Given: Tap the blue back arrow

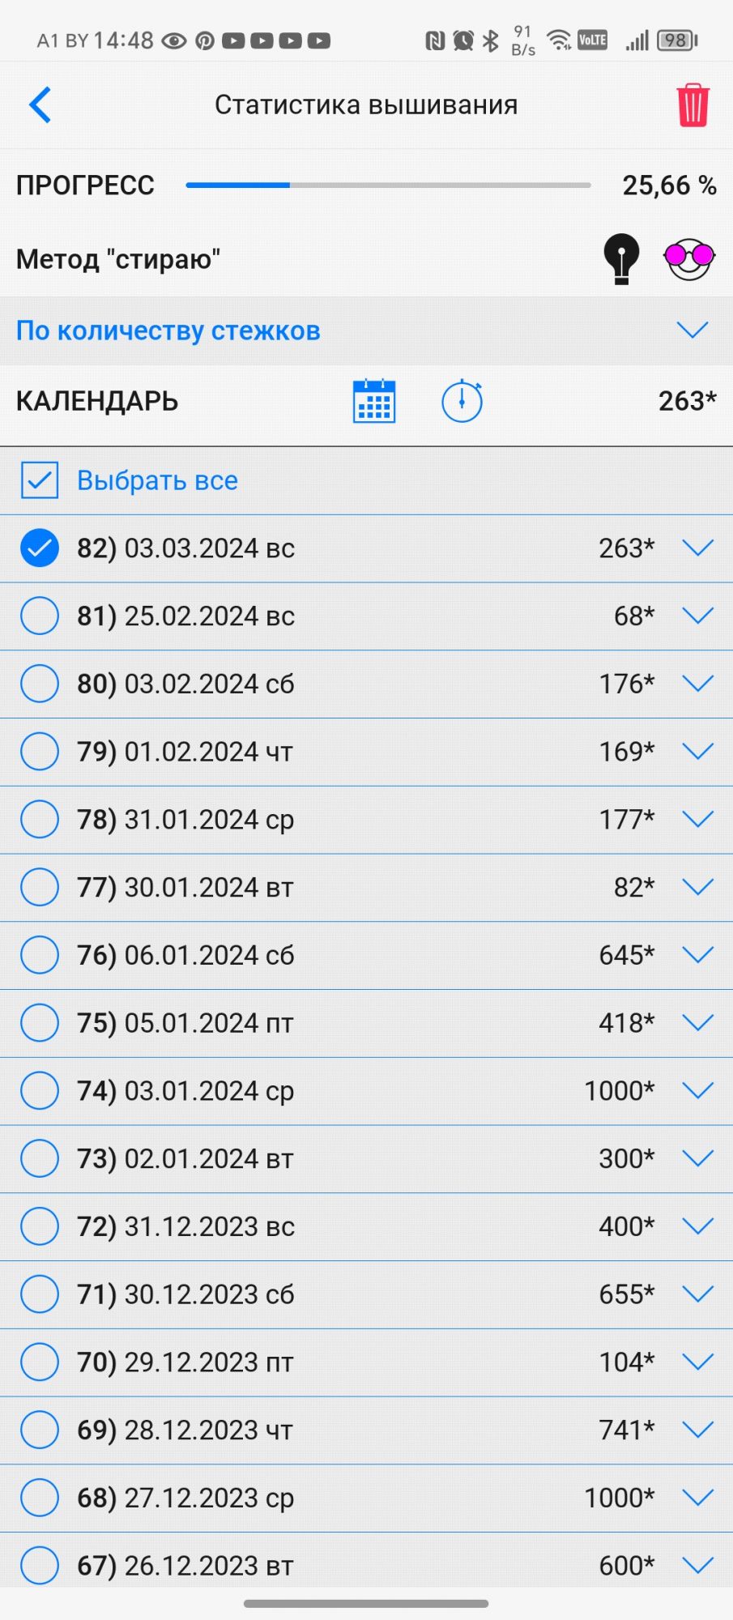Looking at the screenshot, I should coord(40,104).
